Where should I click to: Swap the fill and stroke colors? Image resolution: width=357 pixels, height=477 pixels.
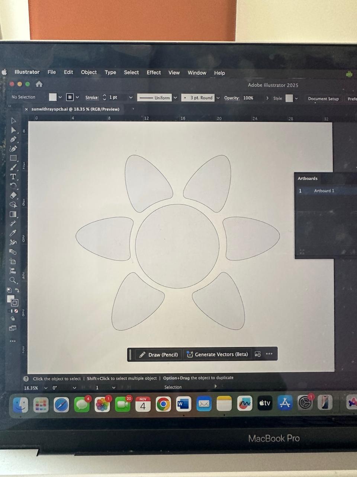[17, 290]
